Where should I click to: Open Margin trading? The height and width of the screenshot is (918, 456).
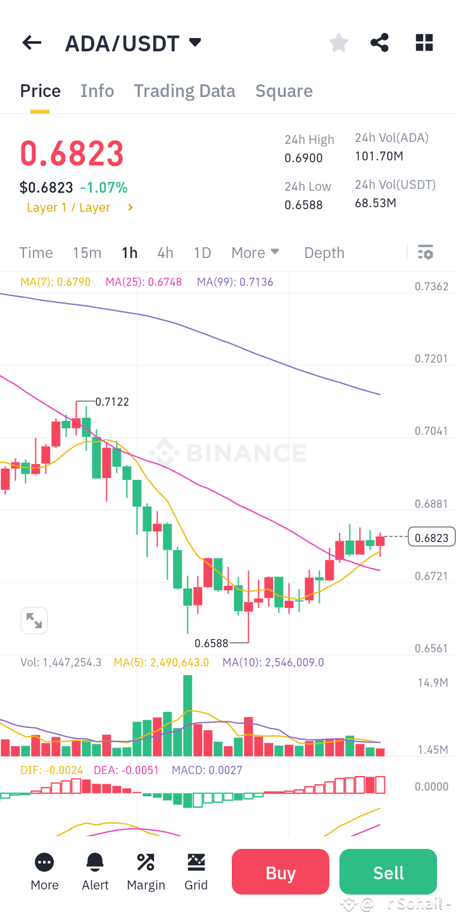[x=146, y=872]
